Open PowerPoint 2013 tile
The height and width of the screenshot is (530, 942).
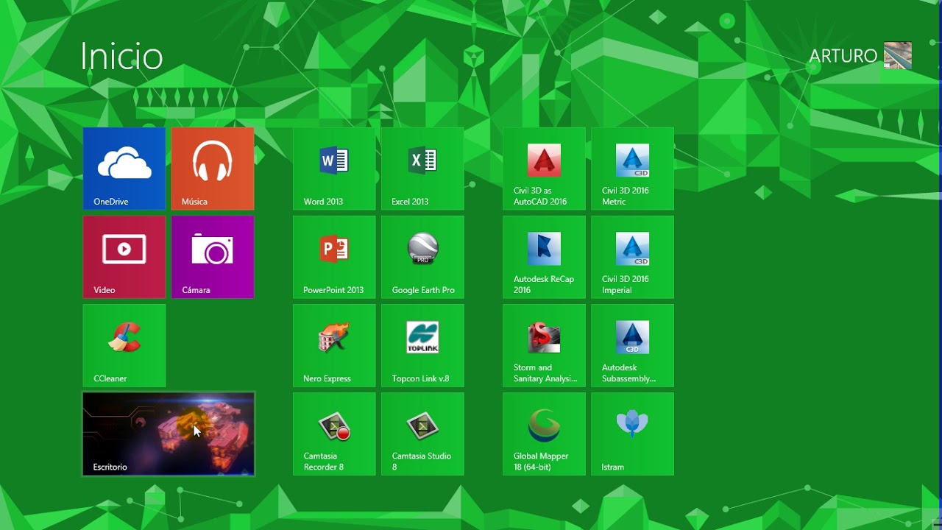tap(334, 257)
